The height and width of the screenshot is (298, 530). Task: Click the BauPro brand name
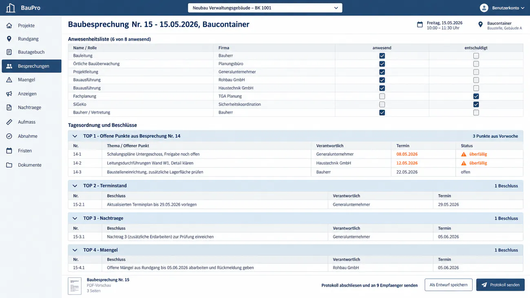point(31,8)
